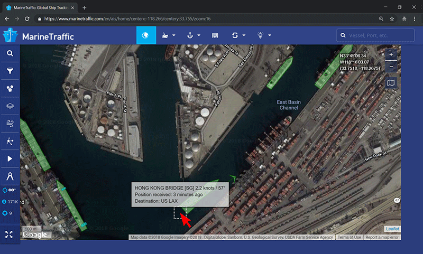Open the sidebar search magnifier tool
Image resolution: width=423 pixels, height=254 pixels.
click(x=10, y=53)
